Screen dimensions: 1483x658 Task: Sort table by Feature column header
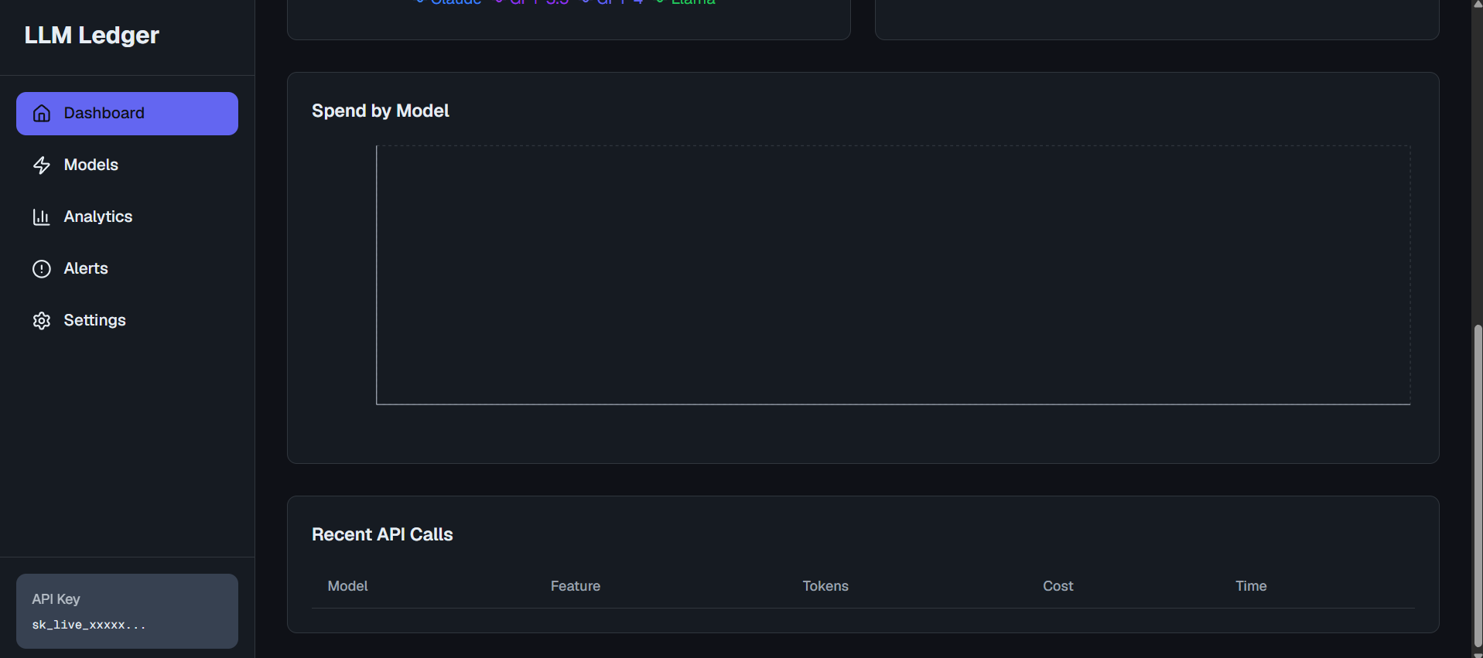(x=575, y=586)
